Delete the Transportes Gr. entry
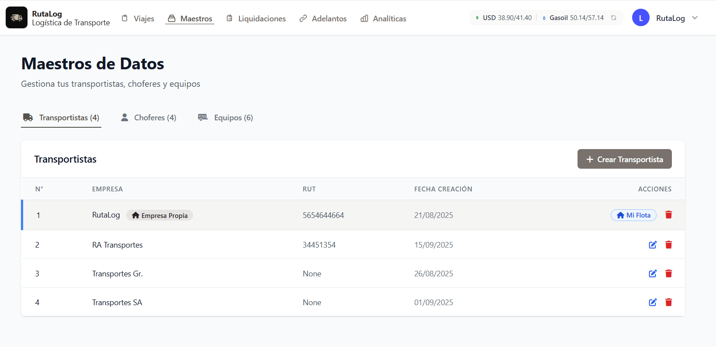This screenshot has height=347, width=716. [x=668, y=274]
